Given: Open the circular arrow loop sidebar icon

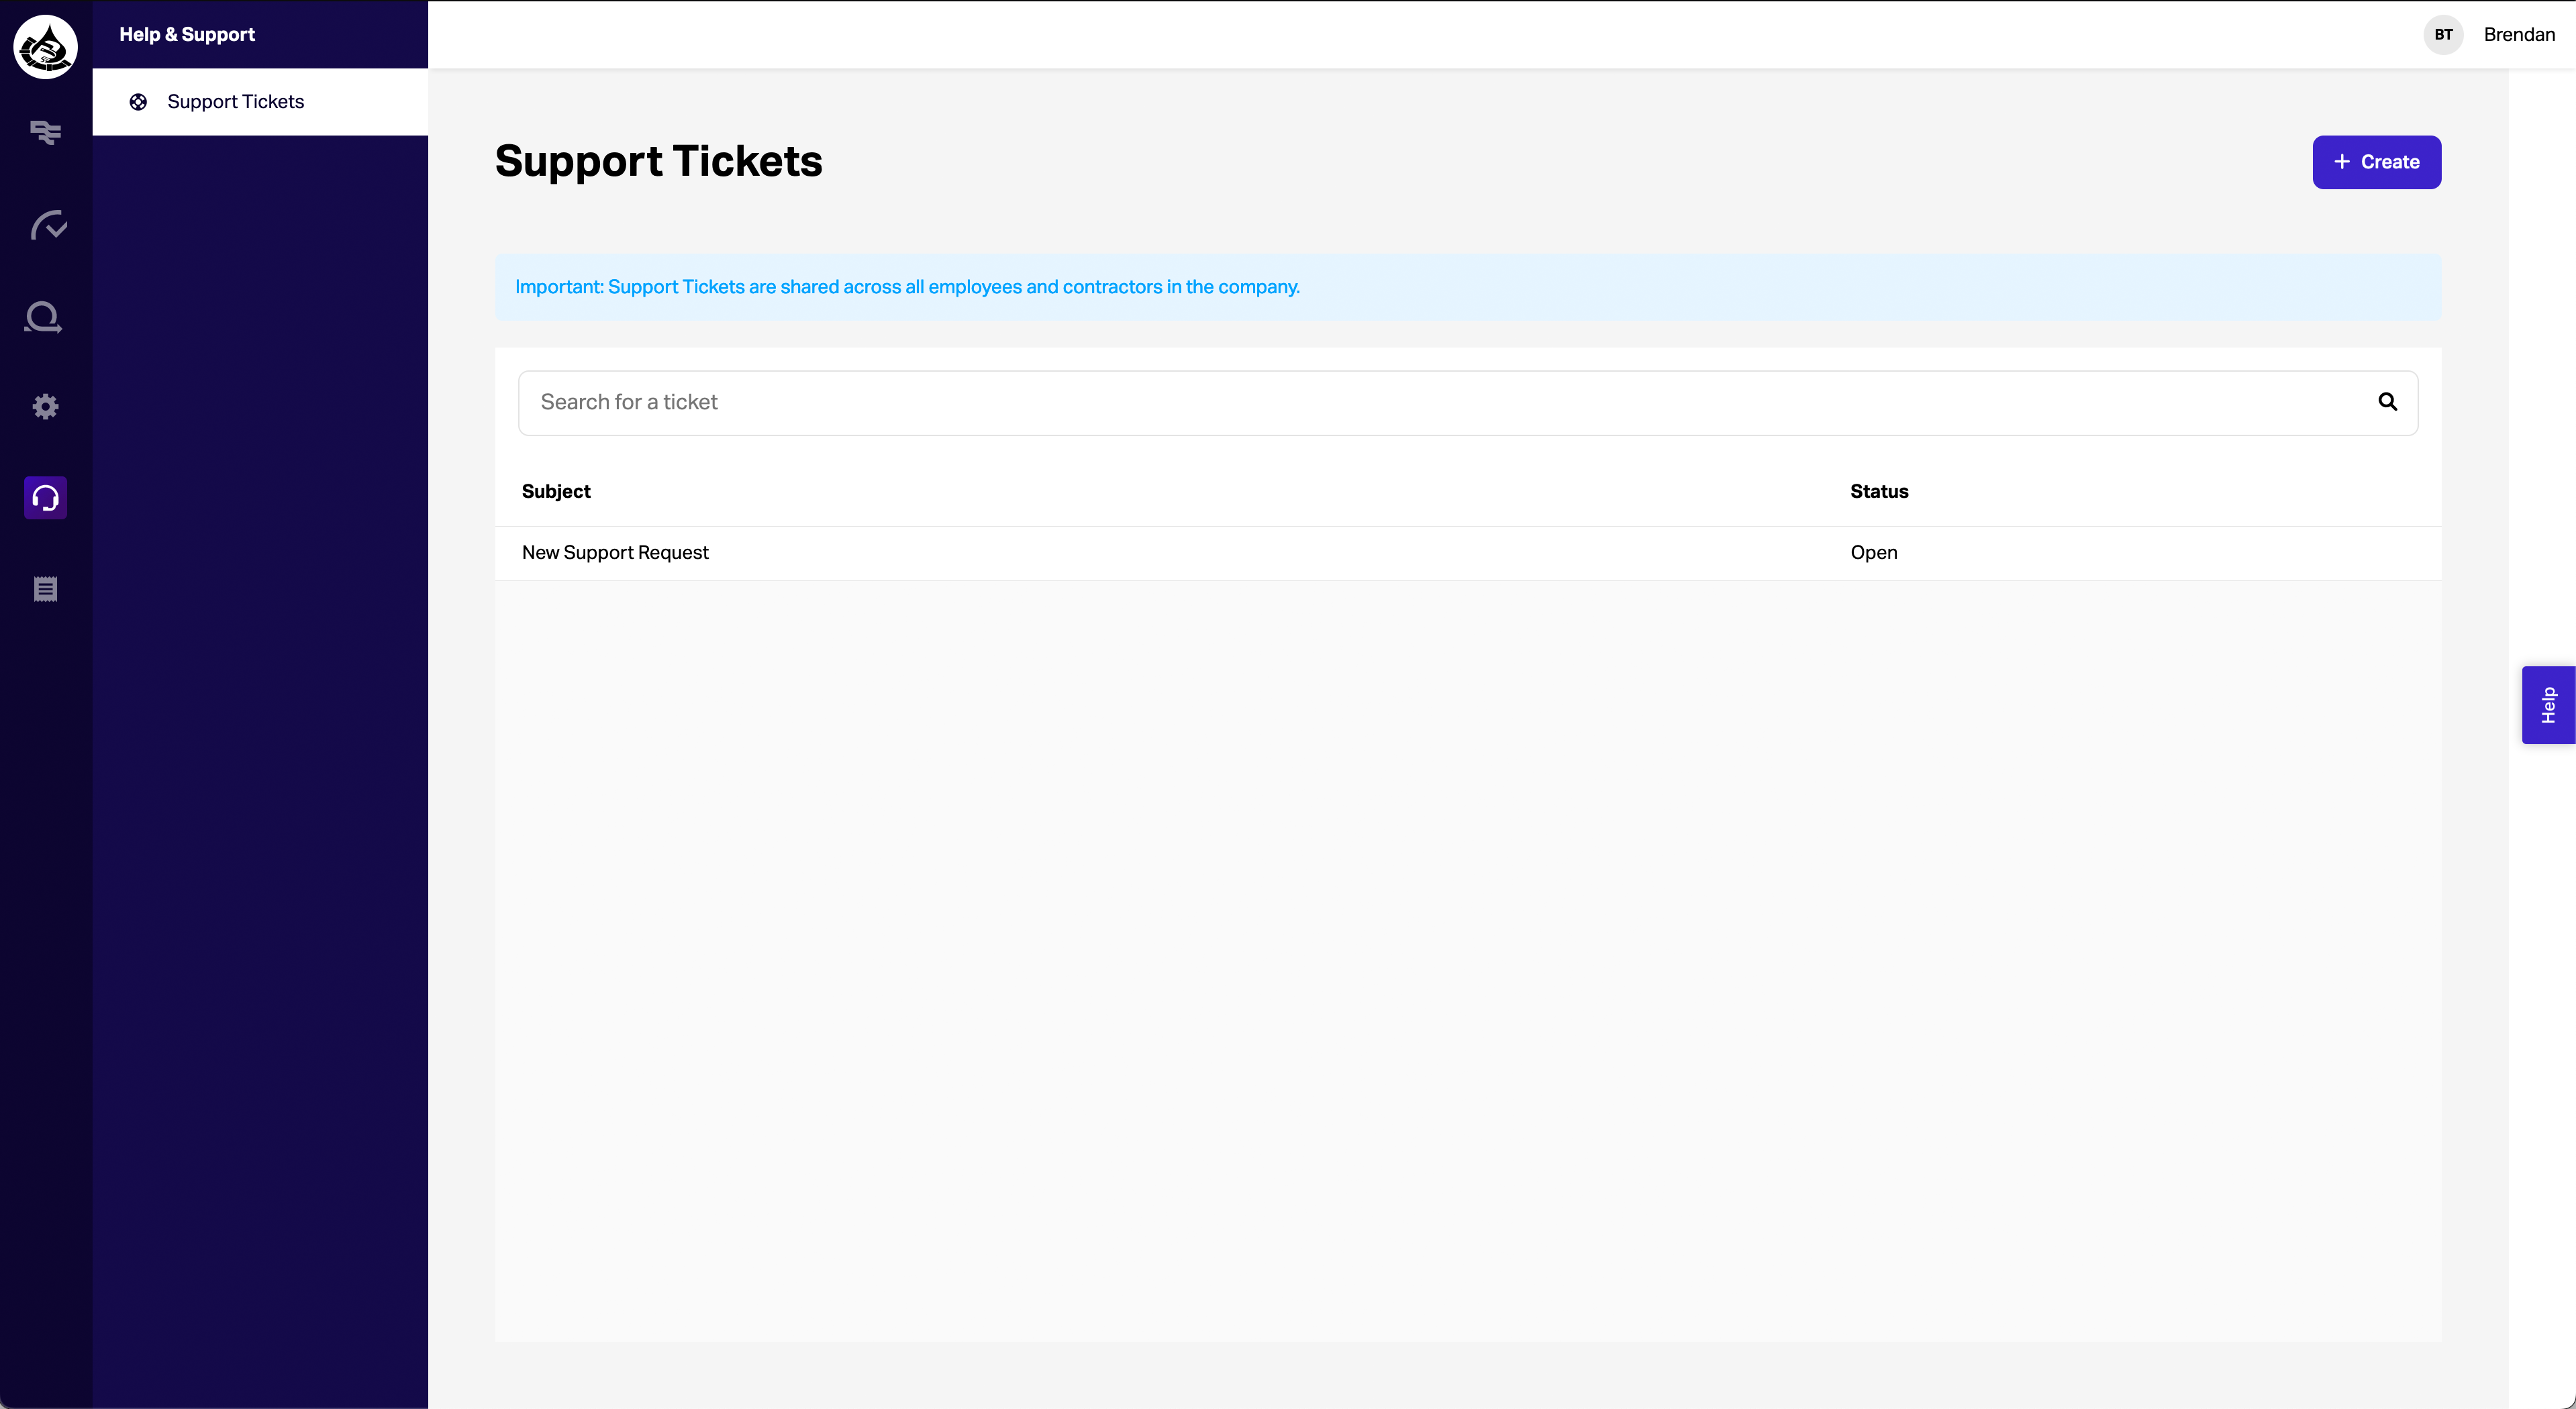Looking at the screenshot, I should click(x=44, y=317).
